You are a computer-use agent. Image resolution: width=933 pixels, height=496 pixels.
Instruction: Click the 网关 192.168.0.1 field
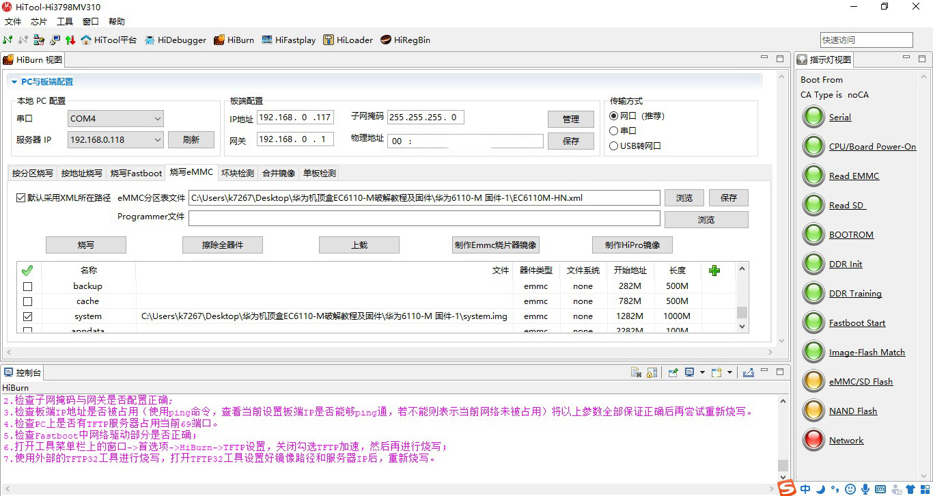(295, 139)
